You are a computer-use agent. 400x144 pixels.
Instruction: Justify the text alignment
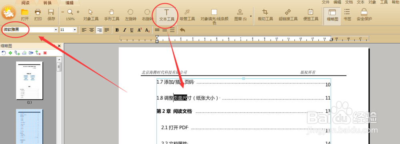pos(107,30)
